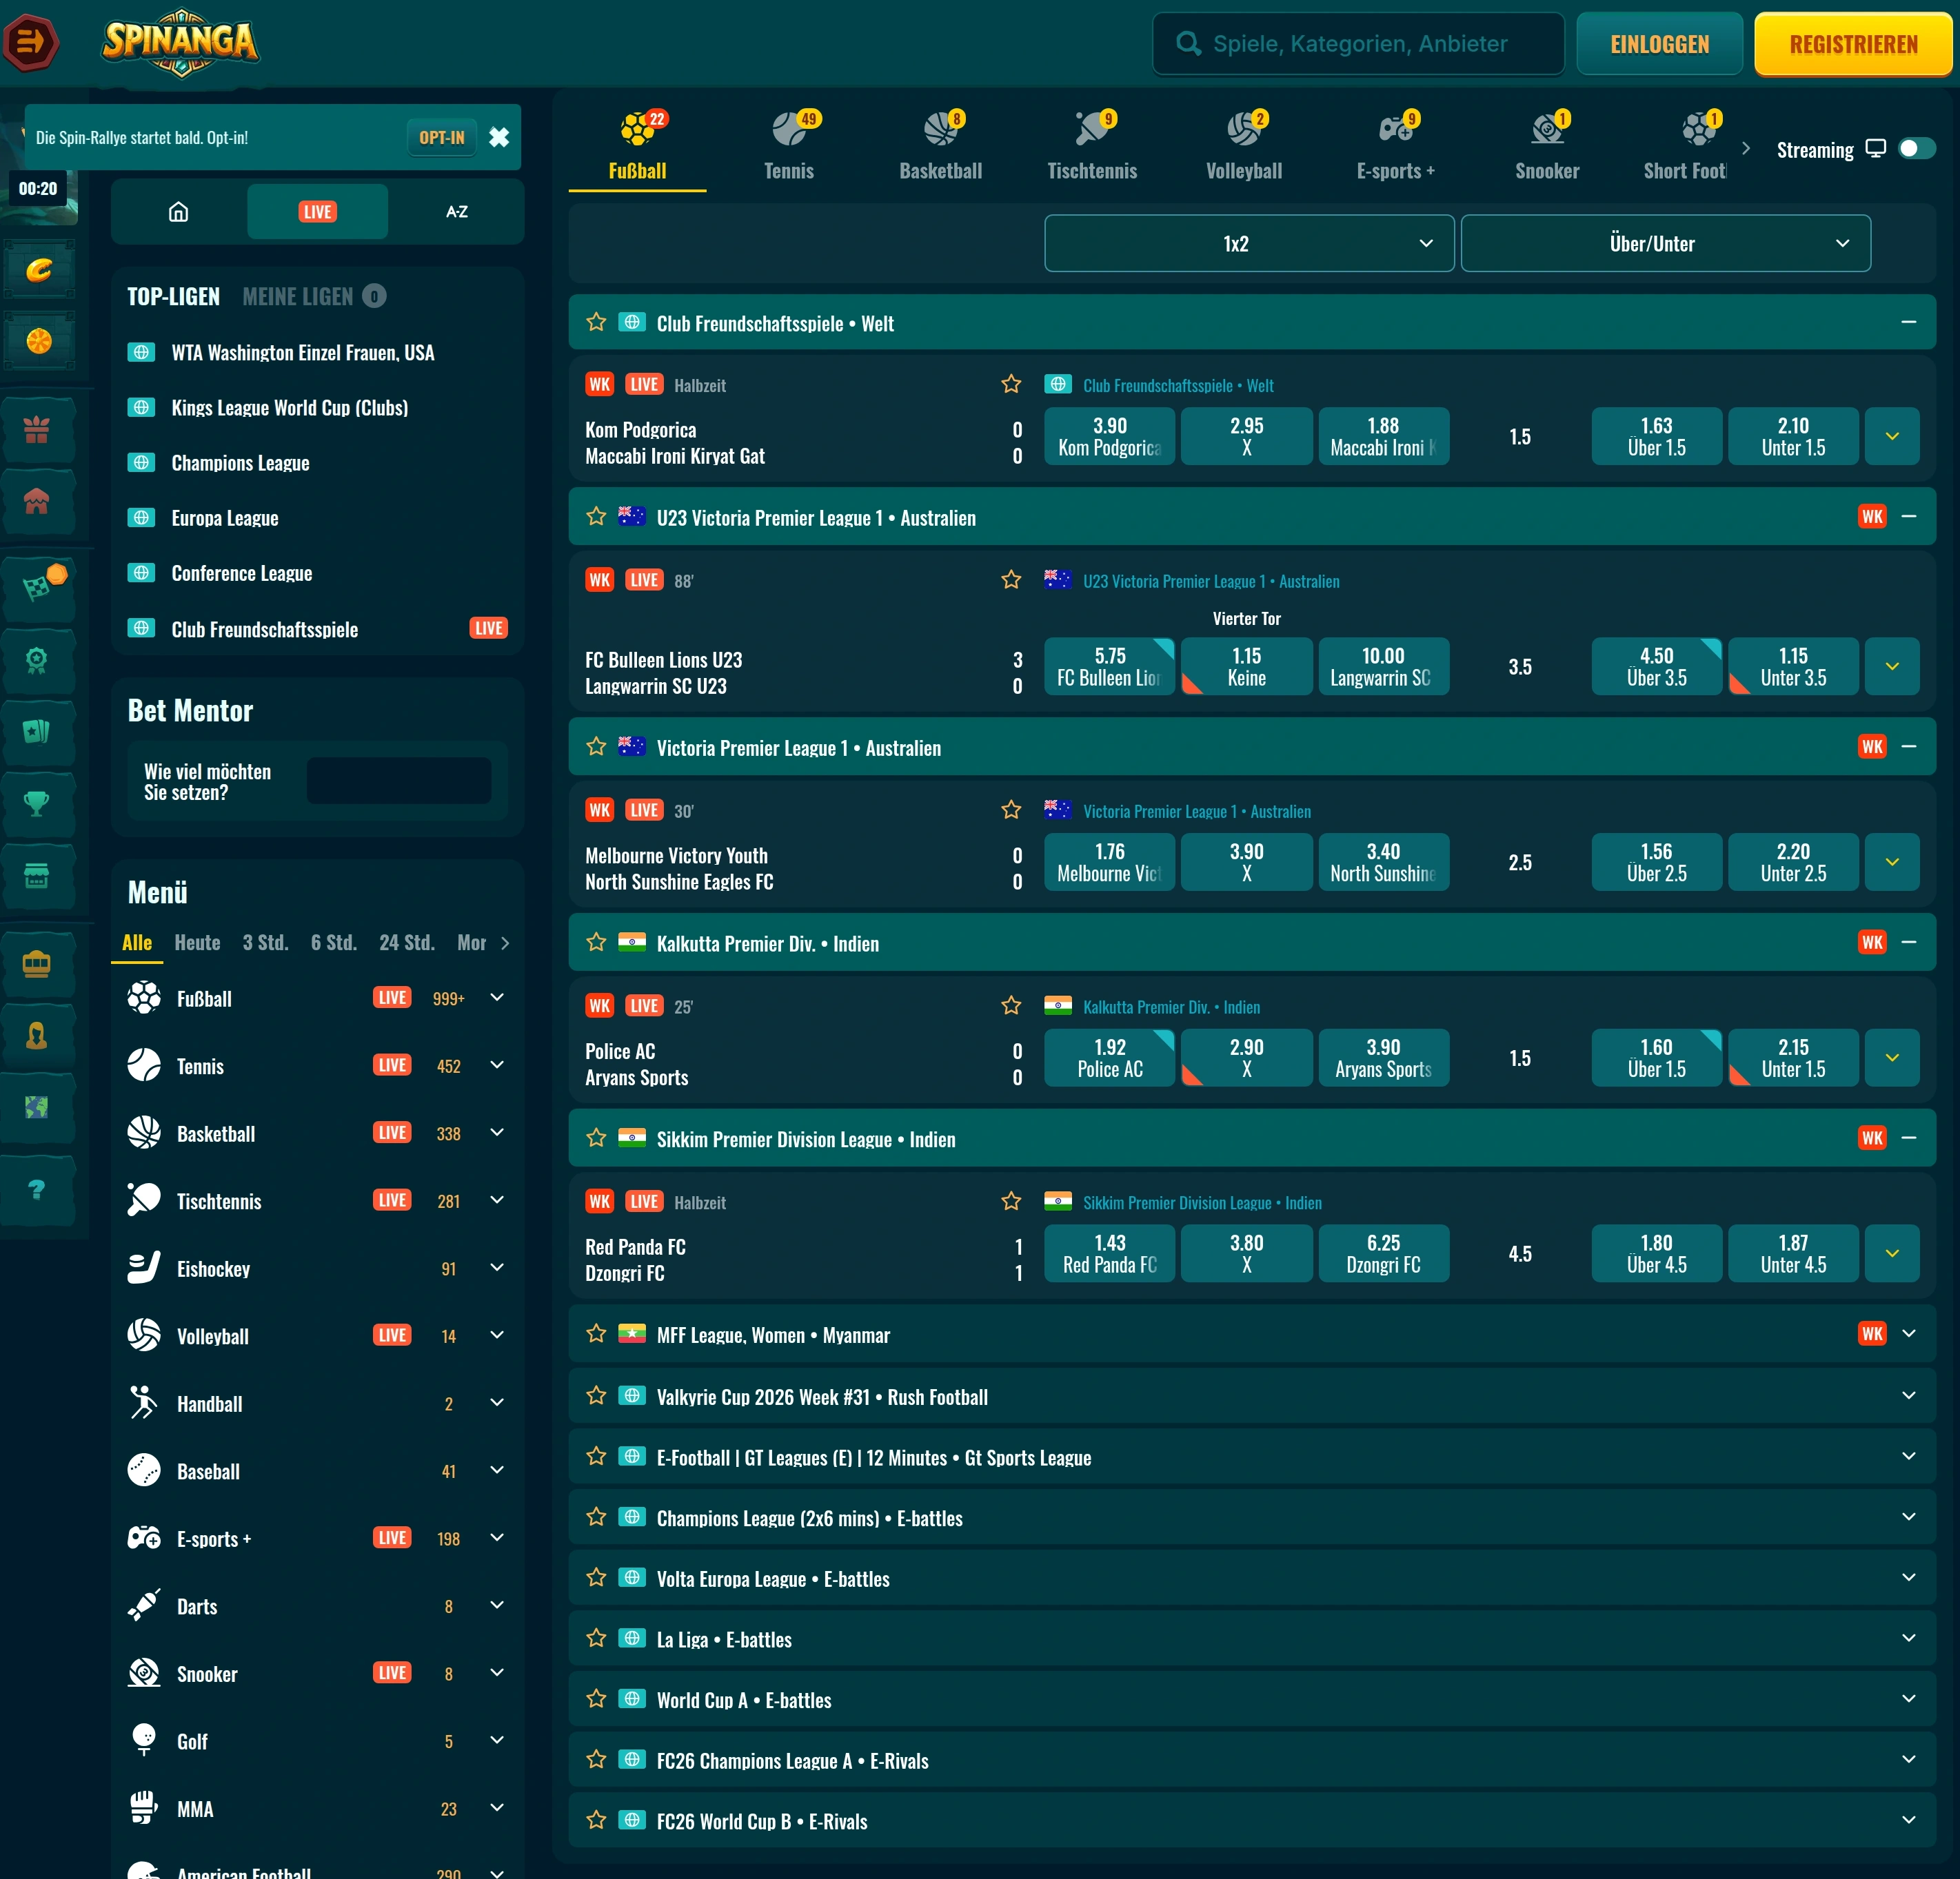
Task: Click the LIVE badge next to Club Freundschaftsspiele
Action: (x=488, y=628)
